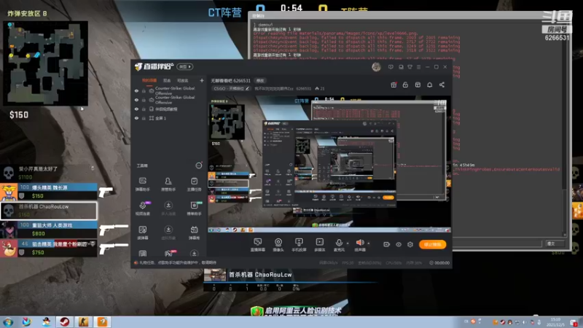Image resolution: width=583 pixels, height=328 pixels.
Task: Open the 榜单助手 tool in toolbox
Action: click(194, 208)
